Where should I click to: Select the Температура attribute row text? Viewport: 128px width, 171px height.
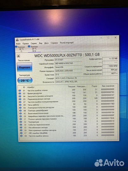click(34, 122)
